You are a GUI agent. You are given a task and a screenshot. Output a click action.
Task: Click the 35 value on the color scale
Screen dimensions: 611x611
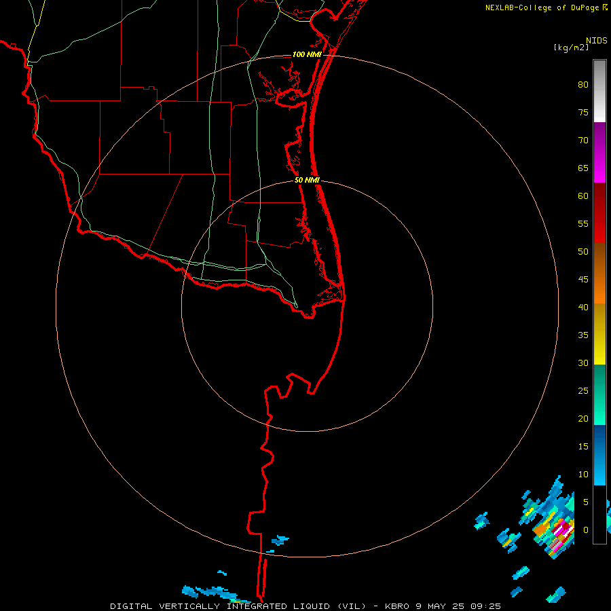583,335
